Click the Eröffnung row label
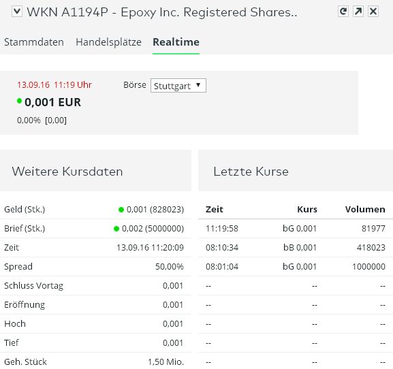 click(x=25, y=304)
